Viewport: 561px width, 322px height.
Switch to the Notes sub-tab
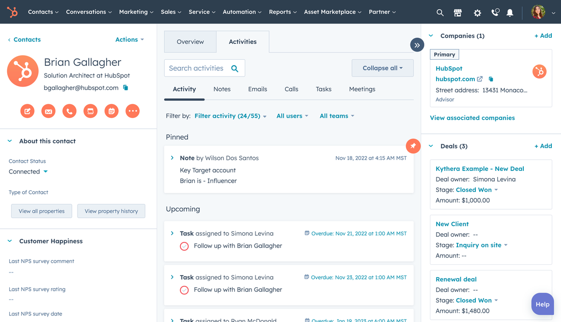(222, 89)
